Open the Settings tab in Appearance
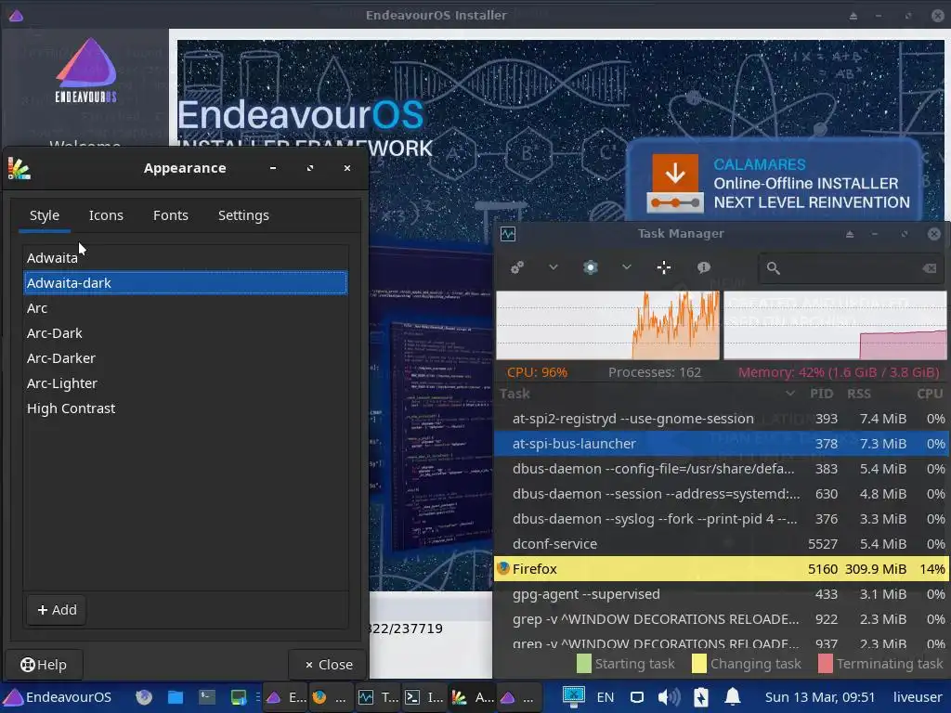Image resolution: width=951 pixels, height=713 pixels. tap(243, 215)
